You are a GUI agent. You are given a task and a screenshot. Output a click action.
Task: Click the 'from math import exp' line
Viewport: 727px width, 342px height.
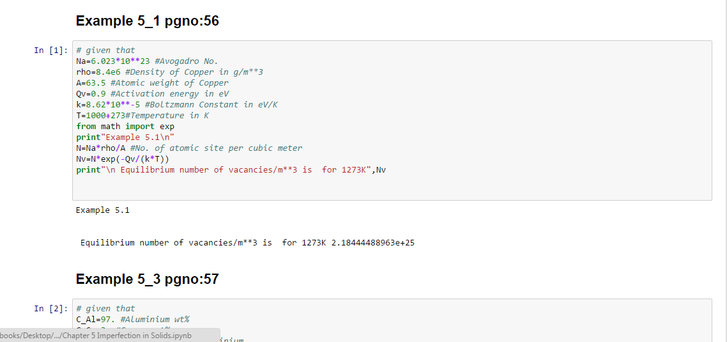coord(125,127)
